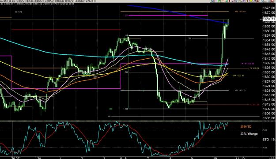276x159 pixels.
Task: Click the date label 3 on time axis
Action: (x=104, y=158)
